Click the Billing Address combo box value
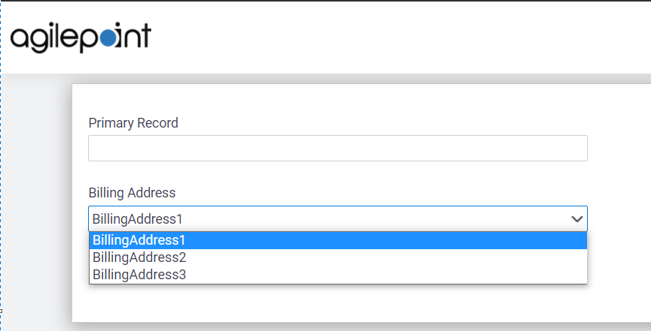 [138, 219]
